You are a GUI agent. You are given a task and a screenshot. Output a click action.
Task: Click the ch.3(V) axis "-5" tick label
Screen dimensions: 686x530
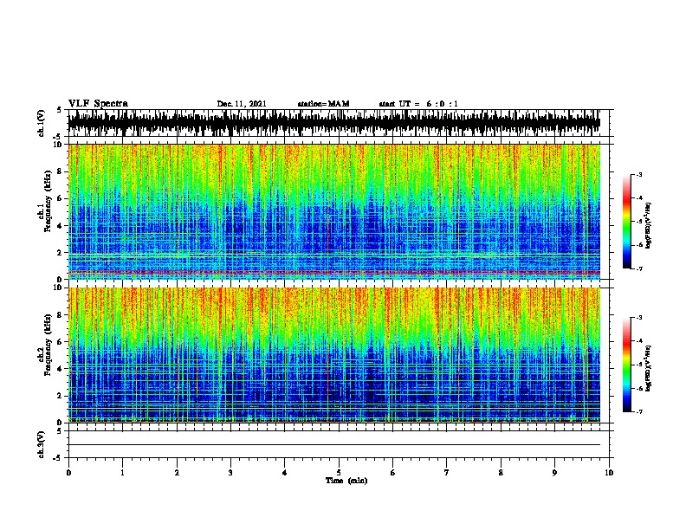(x=57, y=458)
